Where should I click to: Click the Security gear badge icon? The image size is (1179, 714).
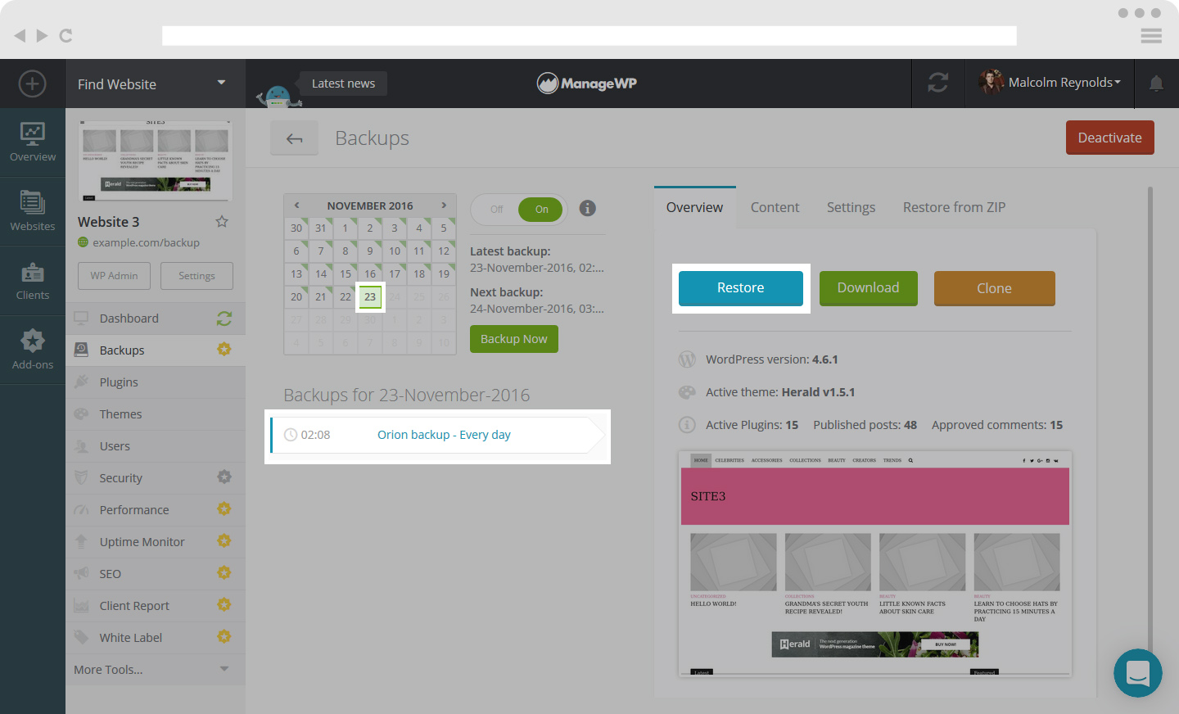(x=224, y=477)
